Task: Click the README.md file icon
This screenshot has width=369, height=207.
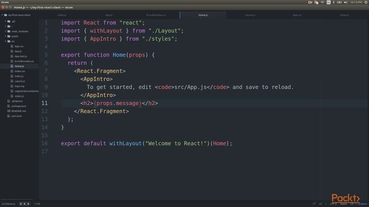Action: [9, 111]
